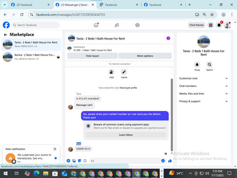The width and height of the screenshot is (237, 178).
Task: Click site information icon in address bar
Action: [x=32, y=15]
